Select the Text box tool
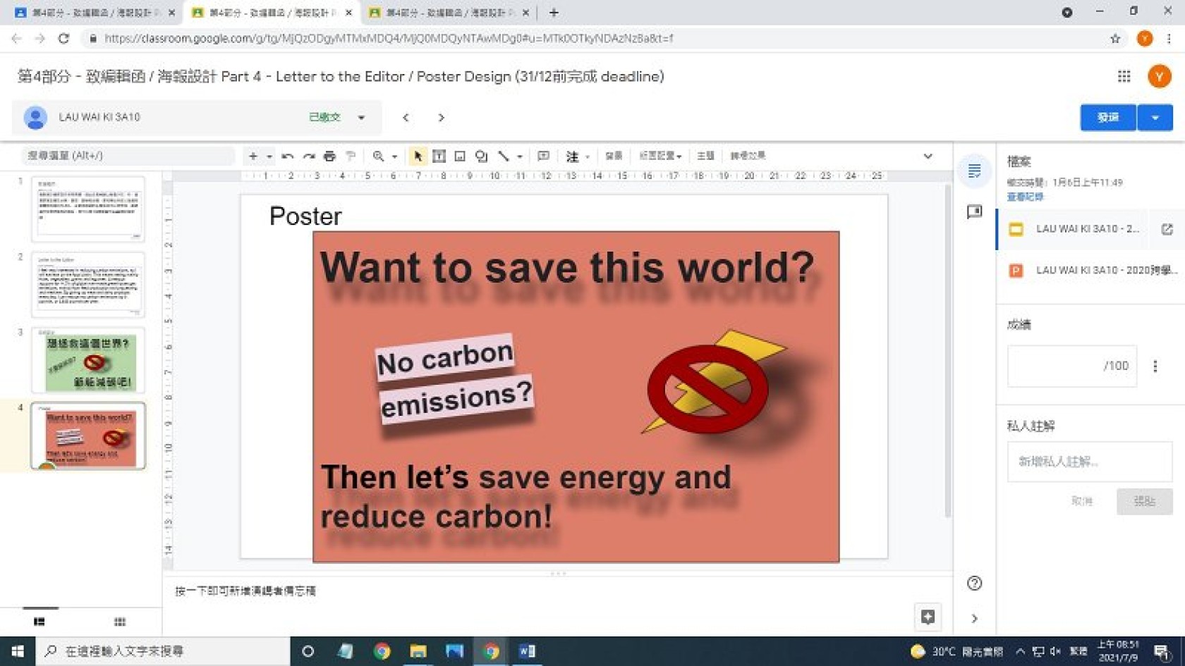This screenshot has width=1185, height=666. (439, 156)
